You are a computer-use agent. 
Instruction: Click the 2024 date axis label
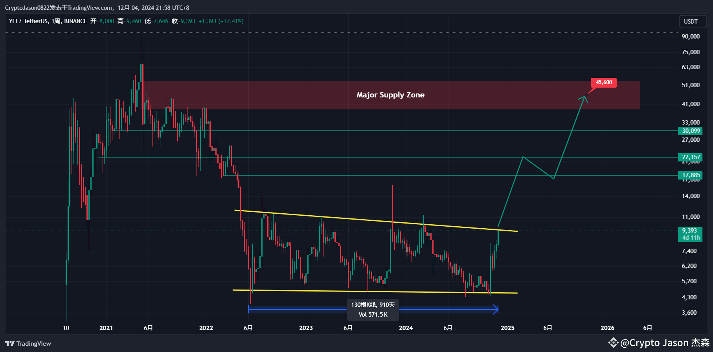click(406, 328)
